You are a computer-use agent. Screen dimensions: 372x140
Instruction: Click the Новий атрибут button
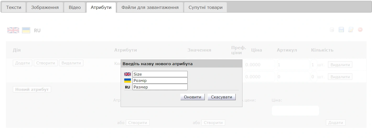point(32,89)
